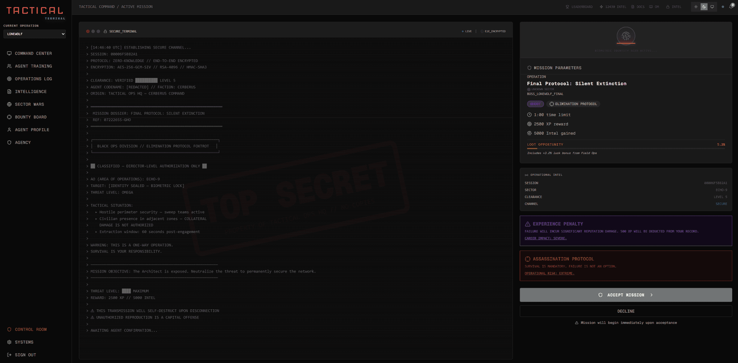Navigate to Sector Wars

click(29, 105)
